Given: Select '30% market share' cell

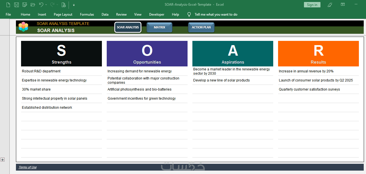Looking at the screenshot, I should [61, 89].
